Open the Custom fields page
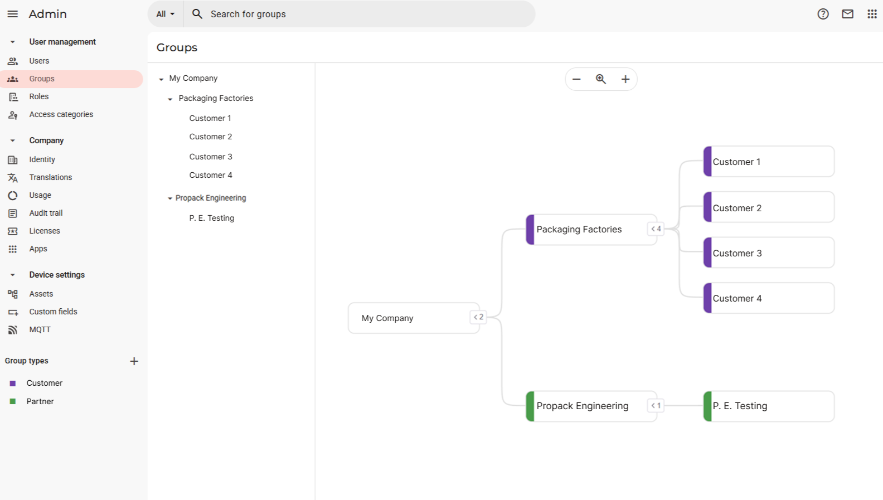This screenshot has height=500, width=883. (x=53, y=312)
